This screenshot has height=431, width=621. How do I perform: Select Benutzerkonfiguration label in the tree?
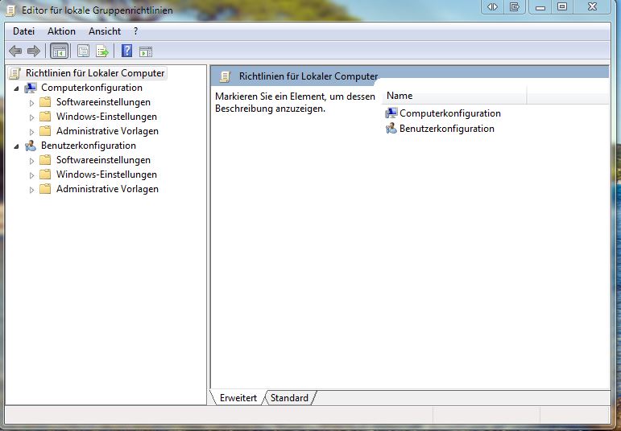(x=89, y=146)
